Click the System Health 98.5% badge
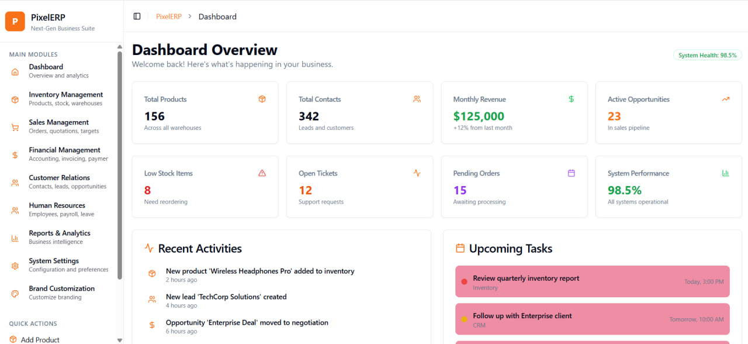Image resolution: width=748 pixels, height=344 pixels. coord(708,55)
